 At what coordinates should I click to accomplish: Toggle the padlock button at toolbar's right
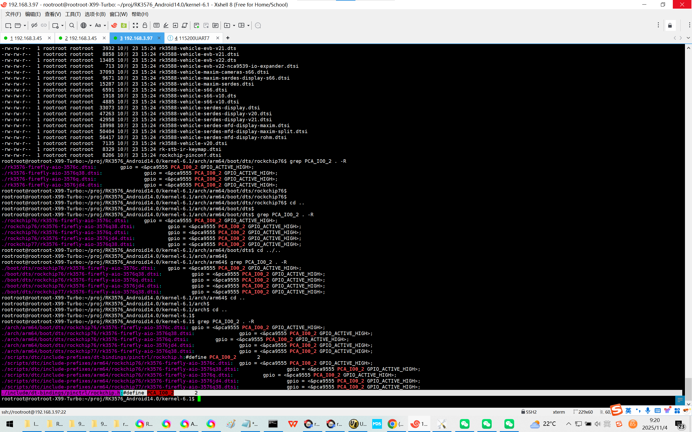coord(670,25)
